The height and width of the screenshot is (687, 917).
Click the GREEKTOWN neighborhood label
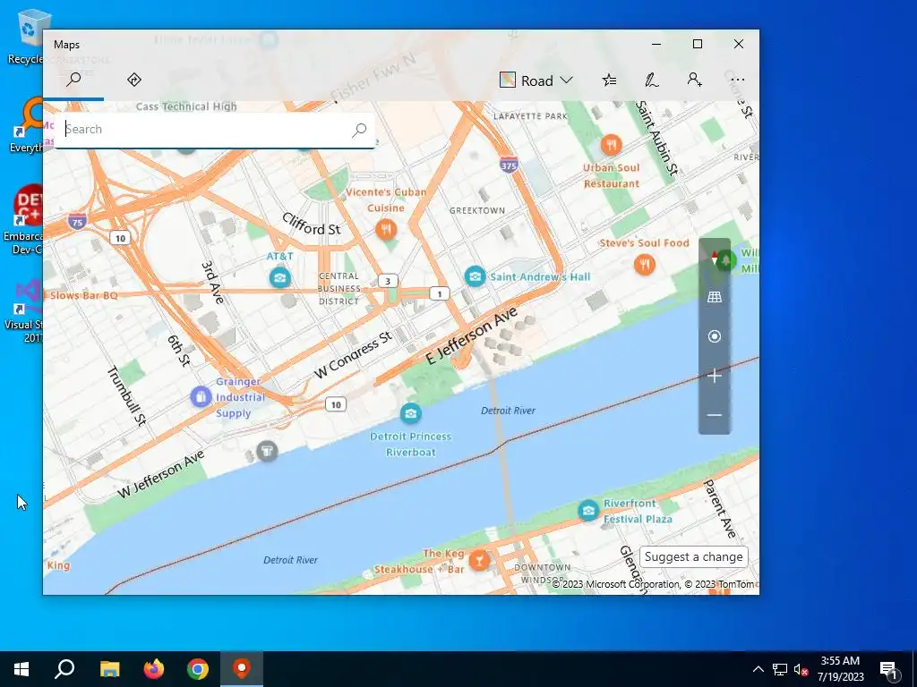point(477,210)
